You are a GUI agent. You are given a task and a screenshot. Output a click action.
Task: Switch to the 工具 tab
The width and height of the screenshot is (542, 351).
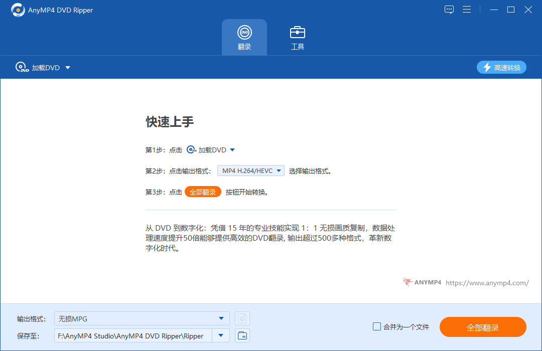(x=298, y=38)
